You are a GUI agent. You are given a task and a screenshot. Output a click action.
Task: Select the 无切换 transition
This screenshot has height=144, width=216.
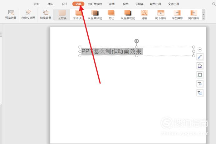pos(62,15)
